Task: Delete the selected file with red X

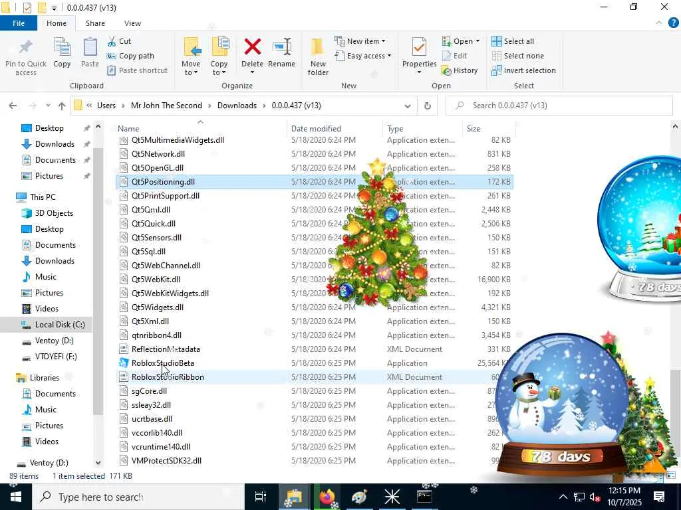Action: pyautogui.click(x=252, y=56)
